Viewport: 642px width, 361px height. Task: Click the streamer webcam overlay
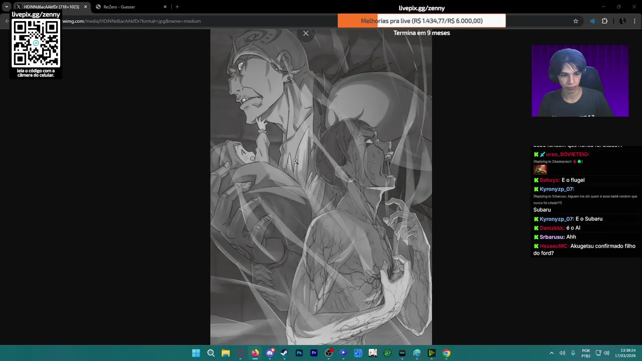click(580, 81)
